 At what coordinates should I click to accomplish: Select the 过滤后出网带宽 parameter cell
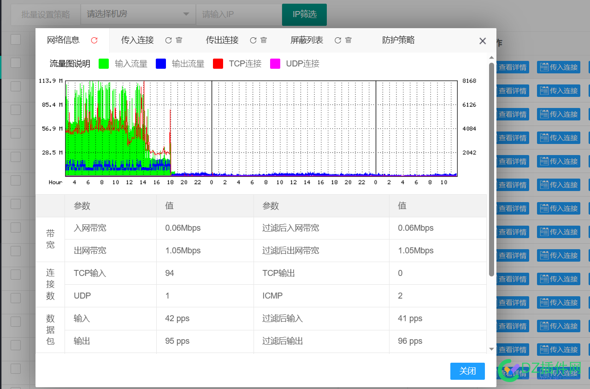coord(321,251)
